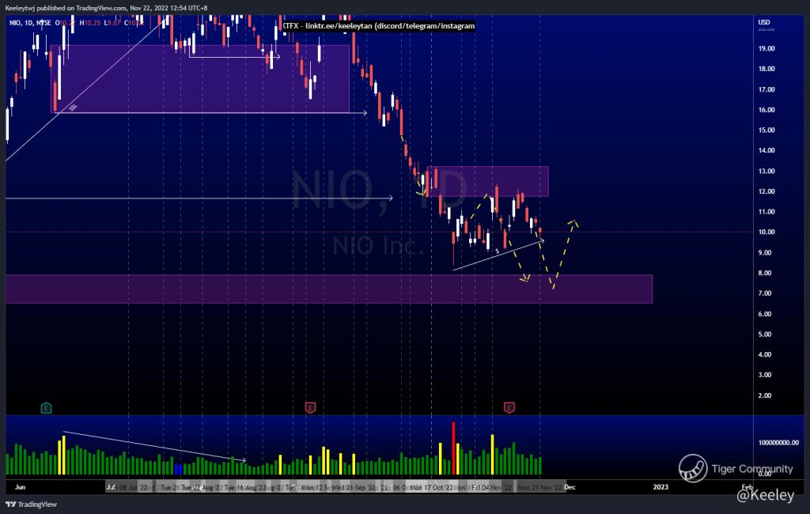Click the 19.00 price axis label
Viewport: 810px width, 514px height.
[766, 48]
